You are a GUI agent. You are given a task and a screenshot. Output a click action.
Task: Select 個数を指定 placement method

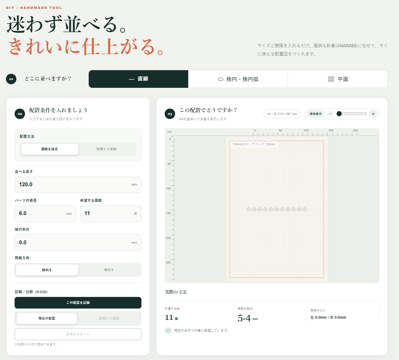(x=49, y=149)
